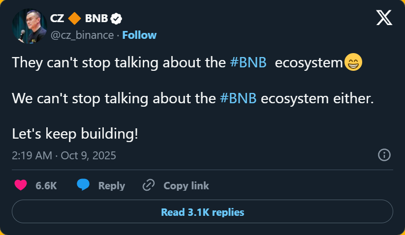Click the orange diamond emoji in name
This screenshot has width=405, height=235.
click(x=73, y=19)
